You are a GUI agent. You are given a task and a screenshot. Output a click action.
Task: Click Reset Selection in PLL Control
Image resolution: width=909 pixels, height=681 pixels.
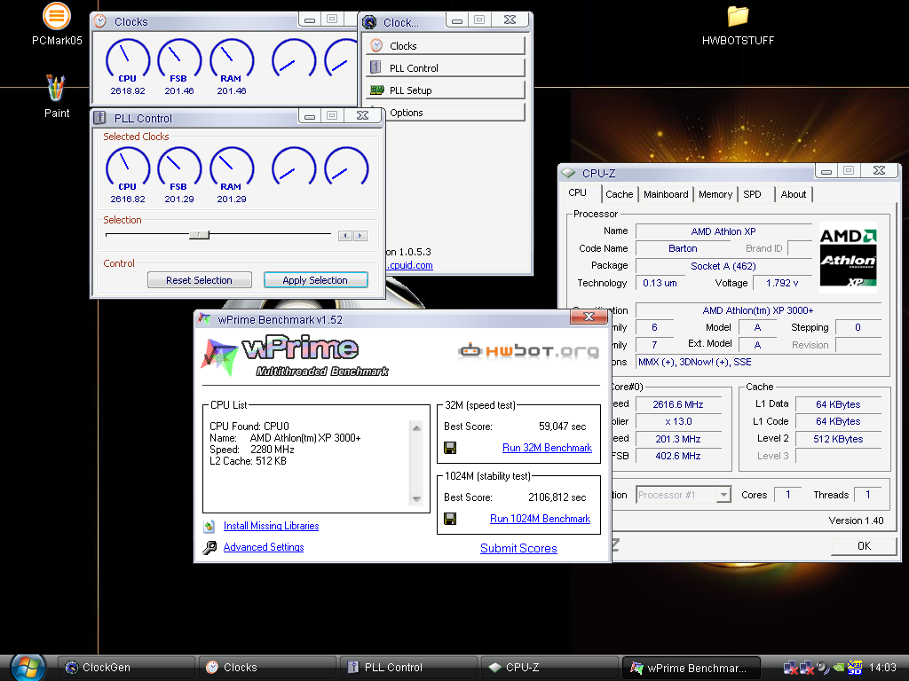[200, 280]
